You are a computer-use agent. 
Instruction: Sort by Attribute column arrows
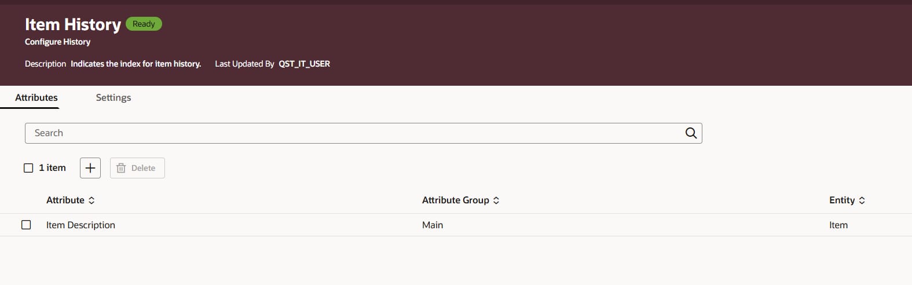[x=91, y=200]
